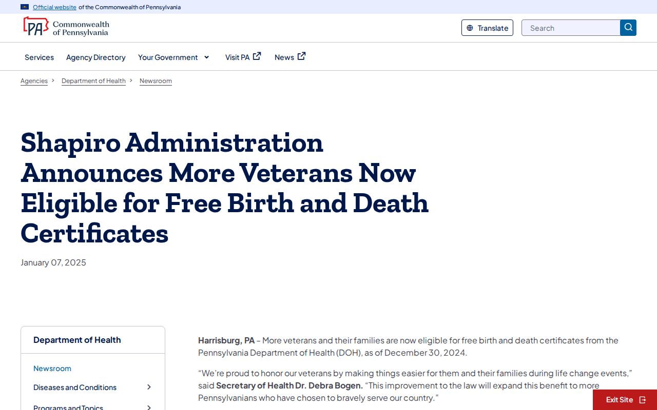The image size is (657, 410).
Task: Click the exit icon in the Exit Site button
Action: 643,400
